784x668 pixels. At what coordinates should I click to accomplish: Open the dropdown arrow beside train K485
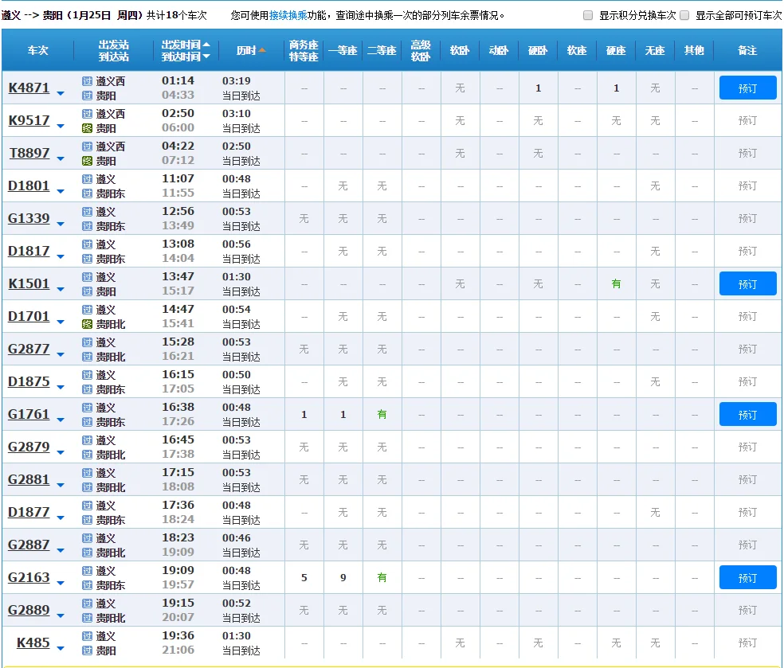61,648
